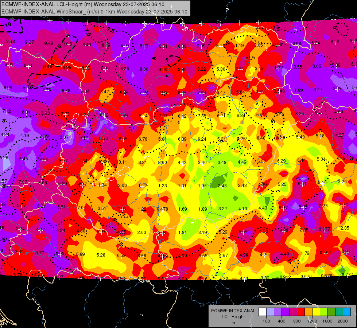Image resolution: width=357 pixels, height=328 pixels.
Task: Click the legend label '1200'
Action: tap(312, 321)
